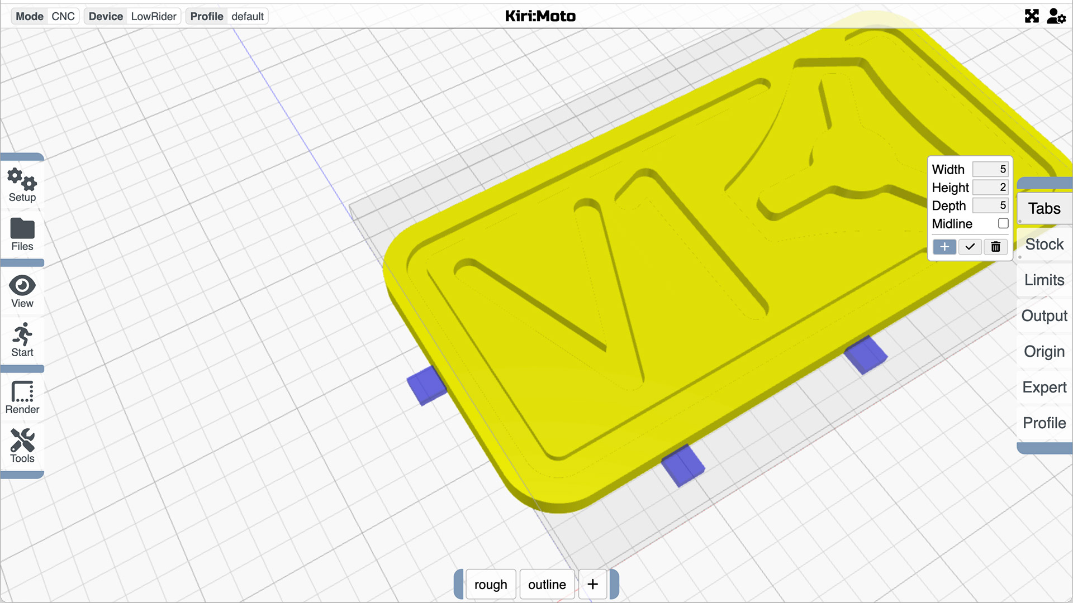Edit the Width input field
Screen dimensions: 1073x603
[x=989, y=169]
